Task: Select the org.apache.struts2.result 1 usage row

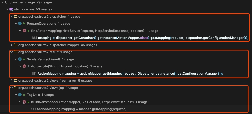Action: coord(126,52)
